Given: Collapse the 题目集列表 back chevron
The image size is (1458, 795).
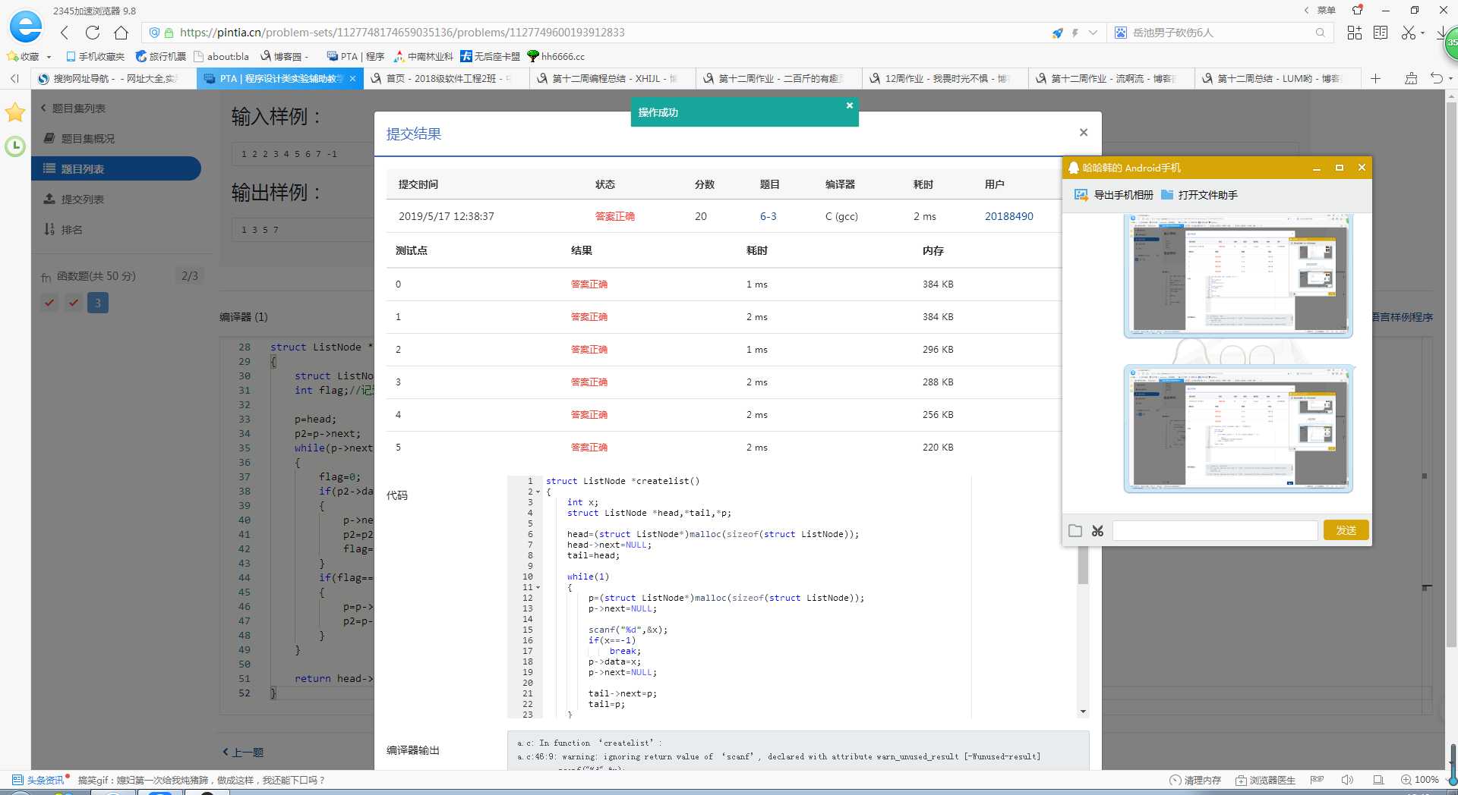Looking at the screenshot, I should pos(43,108).
